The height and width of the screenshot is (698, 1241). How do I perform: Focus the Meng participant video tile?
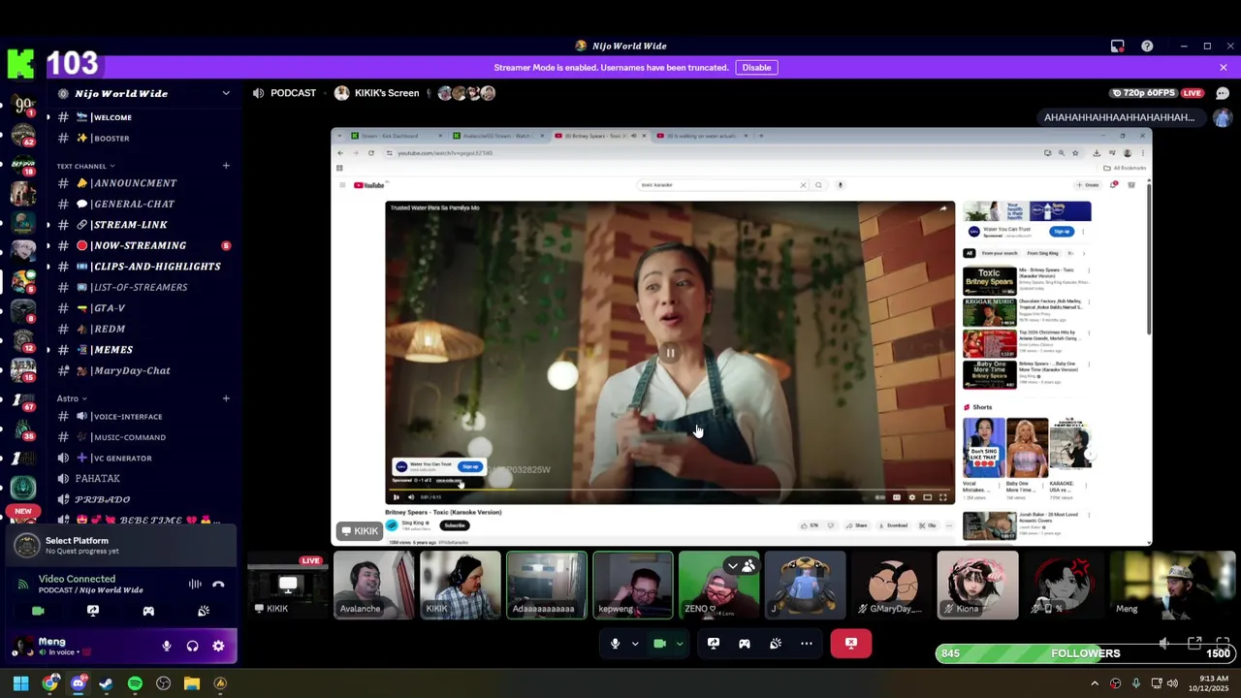(1173, 585)
